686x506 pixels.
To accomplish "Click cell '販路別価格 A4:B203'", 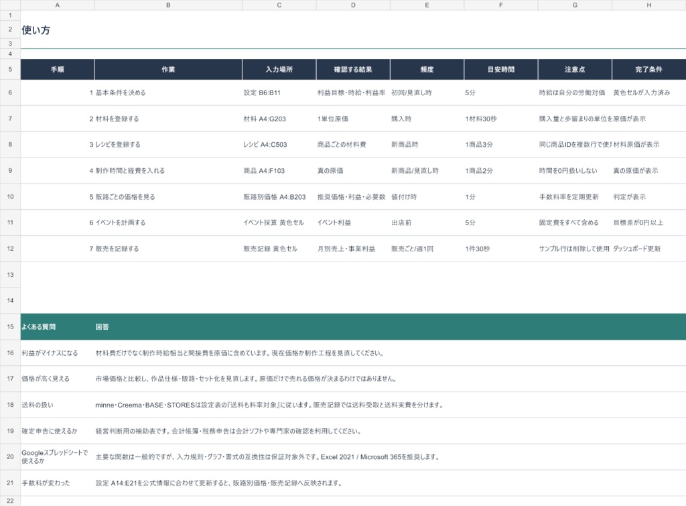I will click(x=279, y=197).
